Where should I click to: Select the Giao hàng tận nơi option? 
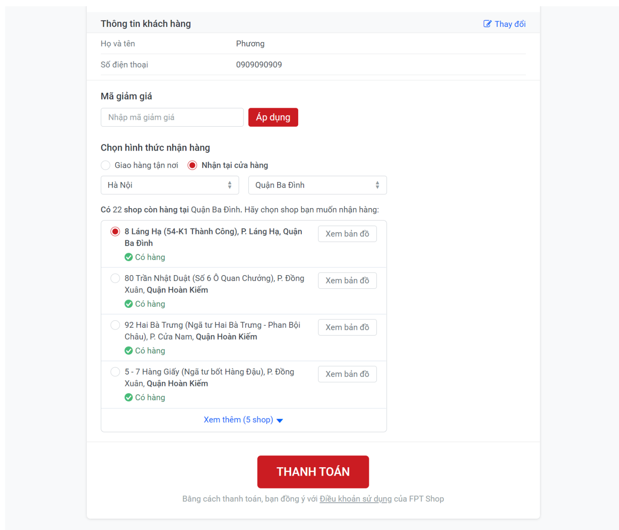(x=105, y=165)
